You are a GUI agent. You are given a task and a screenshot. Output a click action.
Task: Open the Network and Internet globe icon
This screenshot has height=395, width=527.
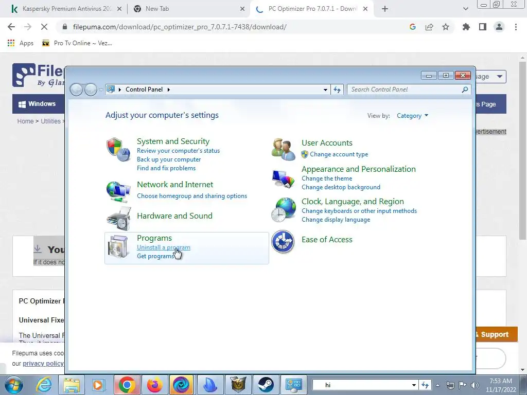pyautogui.click(x=118, y=191)
